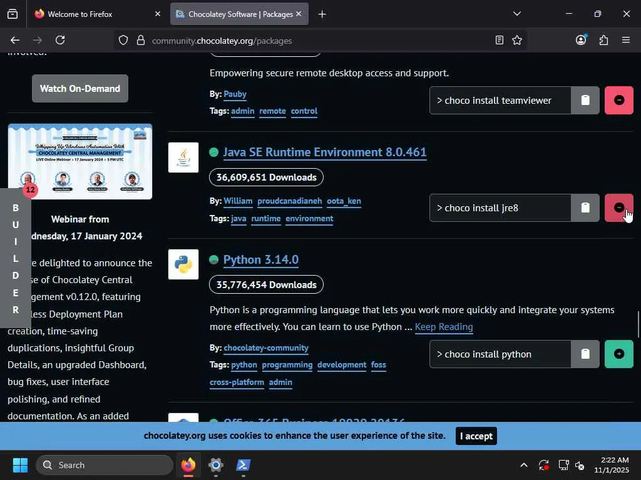The width and height of the screenshot is (641, 480).
Task: Open a new tab with plus button
Action: pyautogui.click(x=322, y=14)
